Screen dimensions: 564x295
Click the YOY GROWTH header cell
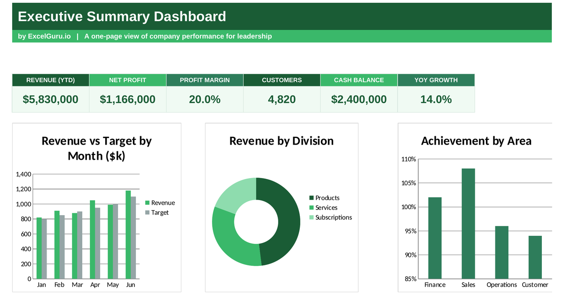coord(436,80)
